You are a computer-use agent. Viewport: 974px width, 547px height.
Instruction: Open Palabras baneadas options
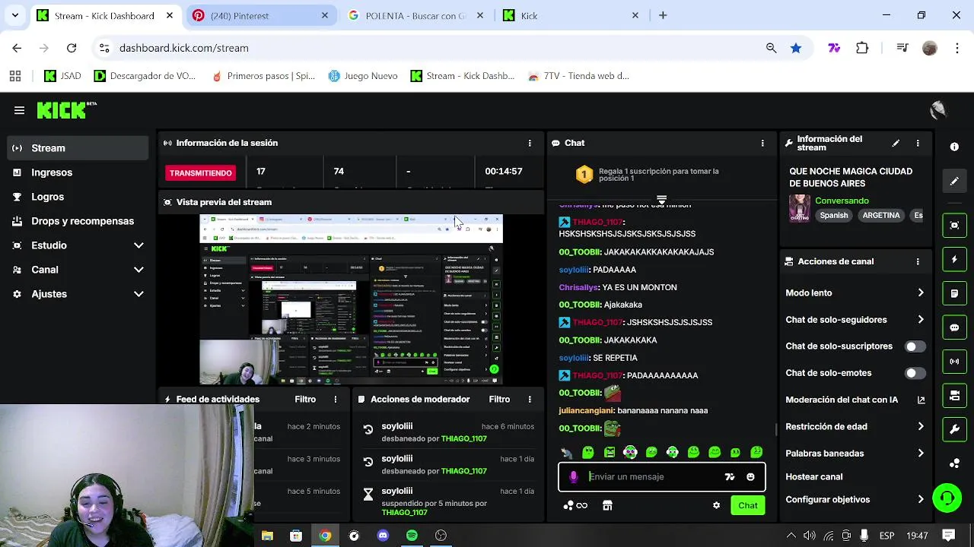pos(855,454)
